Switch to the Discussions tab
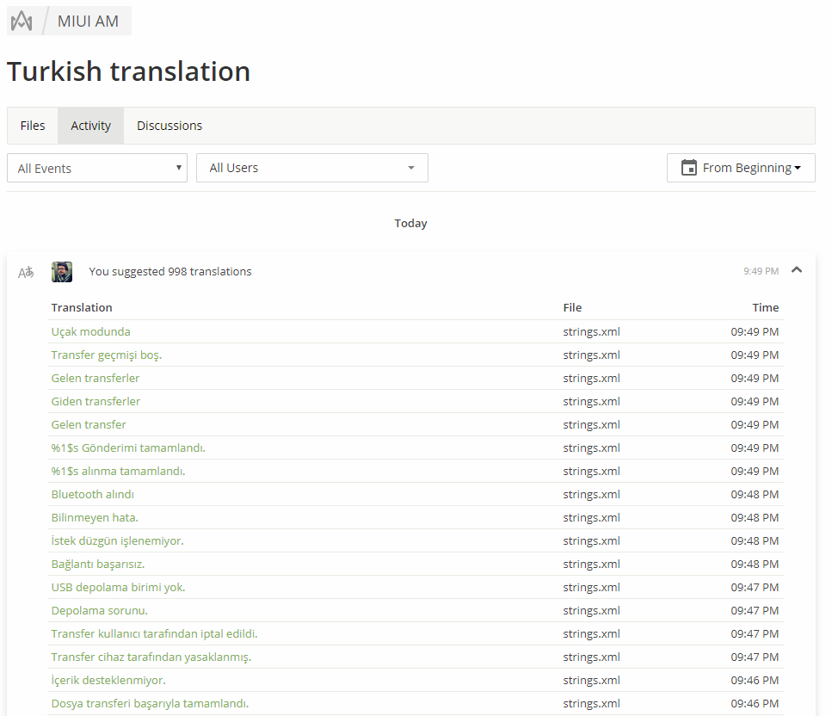Viewport: 832px width, 716px height. coord(169,126)
